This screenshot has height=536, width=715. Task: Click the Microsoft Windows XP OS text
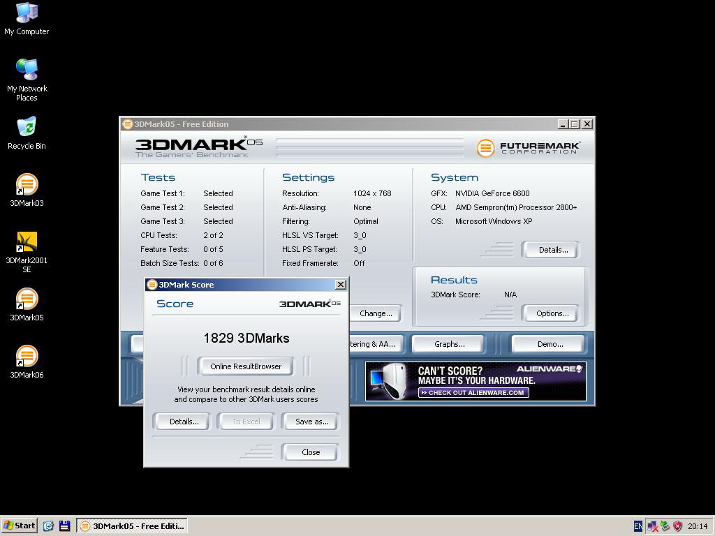coord(494,221)
